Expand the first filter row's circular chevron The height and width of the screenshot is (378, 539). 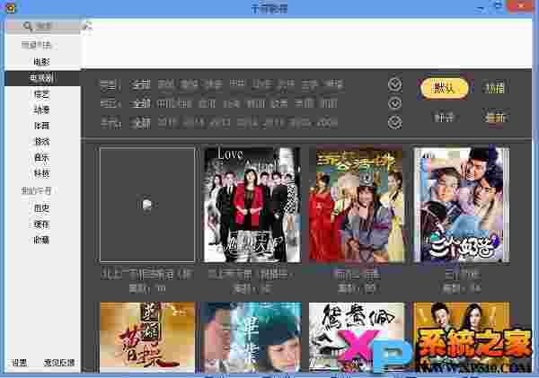[395, 84]
